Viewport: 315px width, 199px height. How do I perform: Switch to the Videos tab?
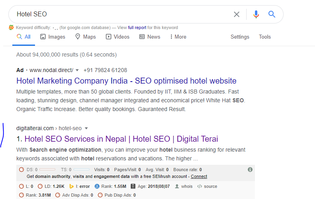click(x=117, y=37)
